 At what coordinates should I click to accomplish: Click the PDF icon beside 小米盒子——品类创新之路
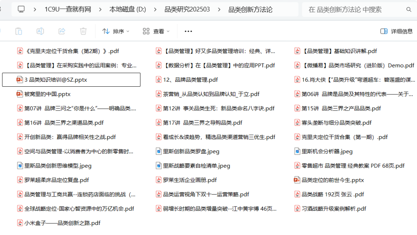pyautogui.click(x=19, y=223)
